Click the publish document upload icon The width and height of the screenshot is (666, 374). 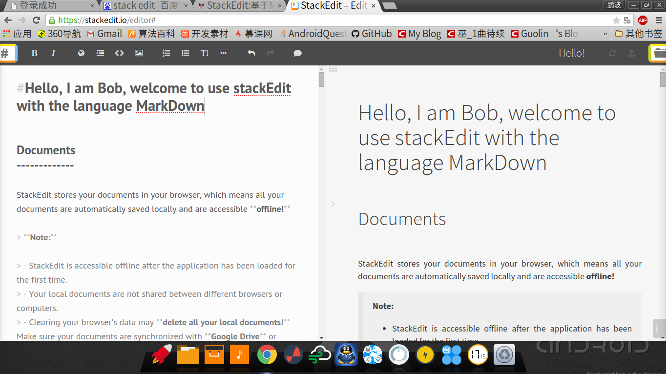(x=631, y=53)
